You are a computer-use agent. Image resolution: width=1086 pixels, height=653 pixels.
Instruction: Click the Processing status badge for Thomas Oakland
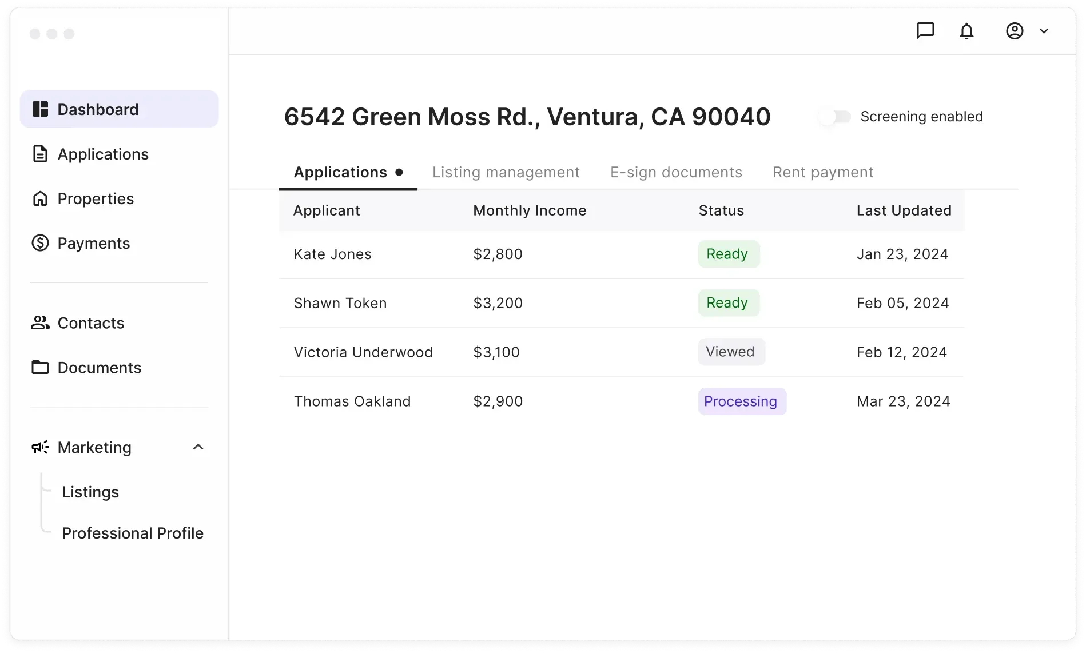741,401
